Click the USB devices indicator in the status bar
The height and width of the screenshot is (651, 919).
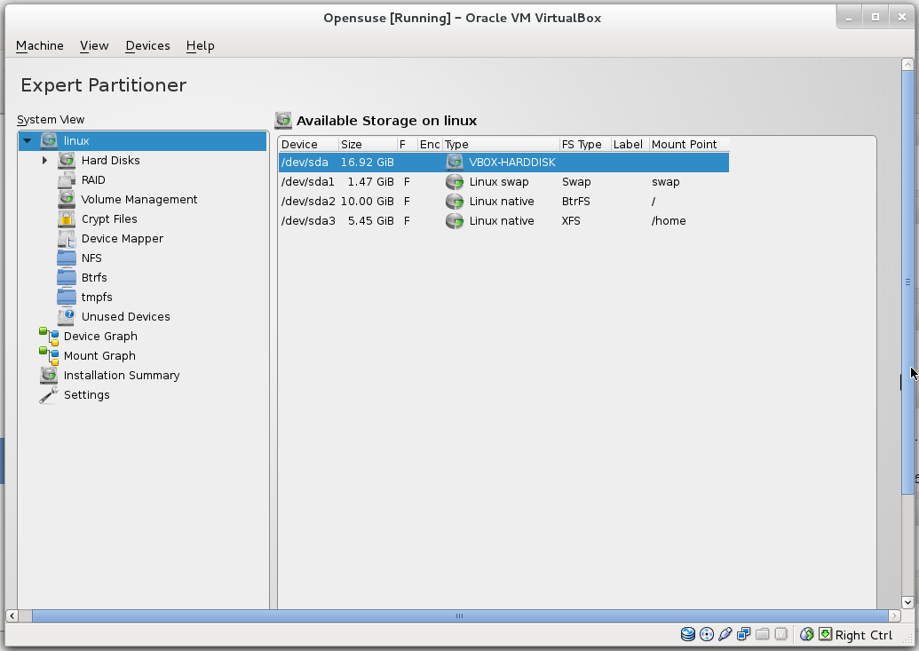[x=725, y=634]
